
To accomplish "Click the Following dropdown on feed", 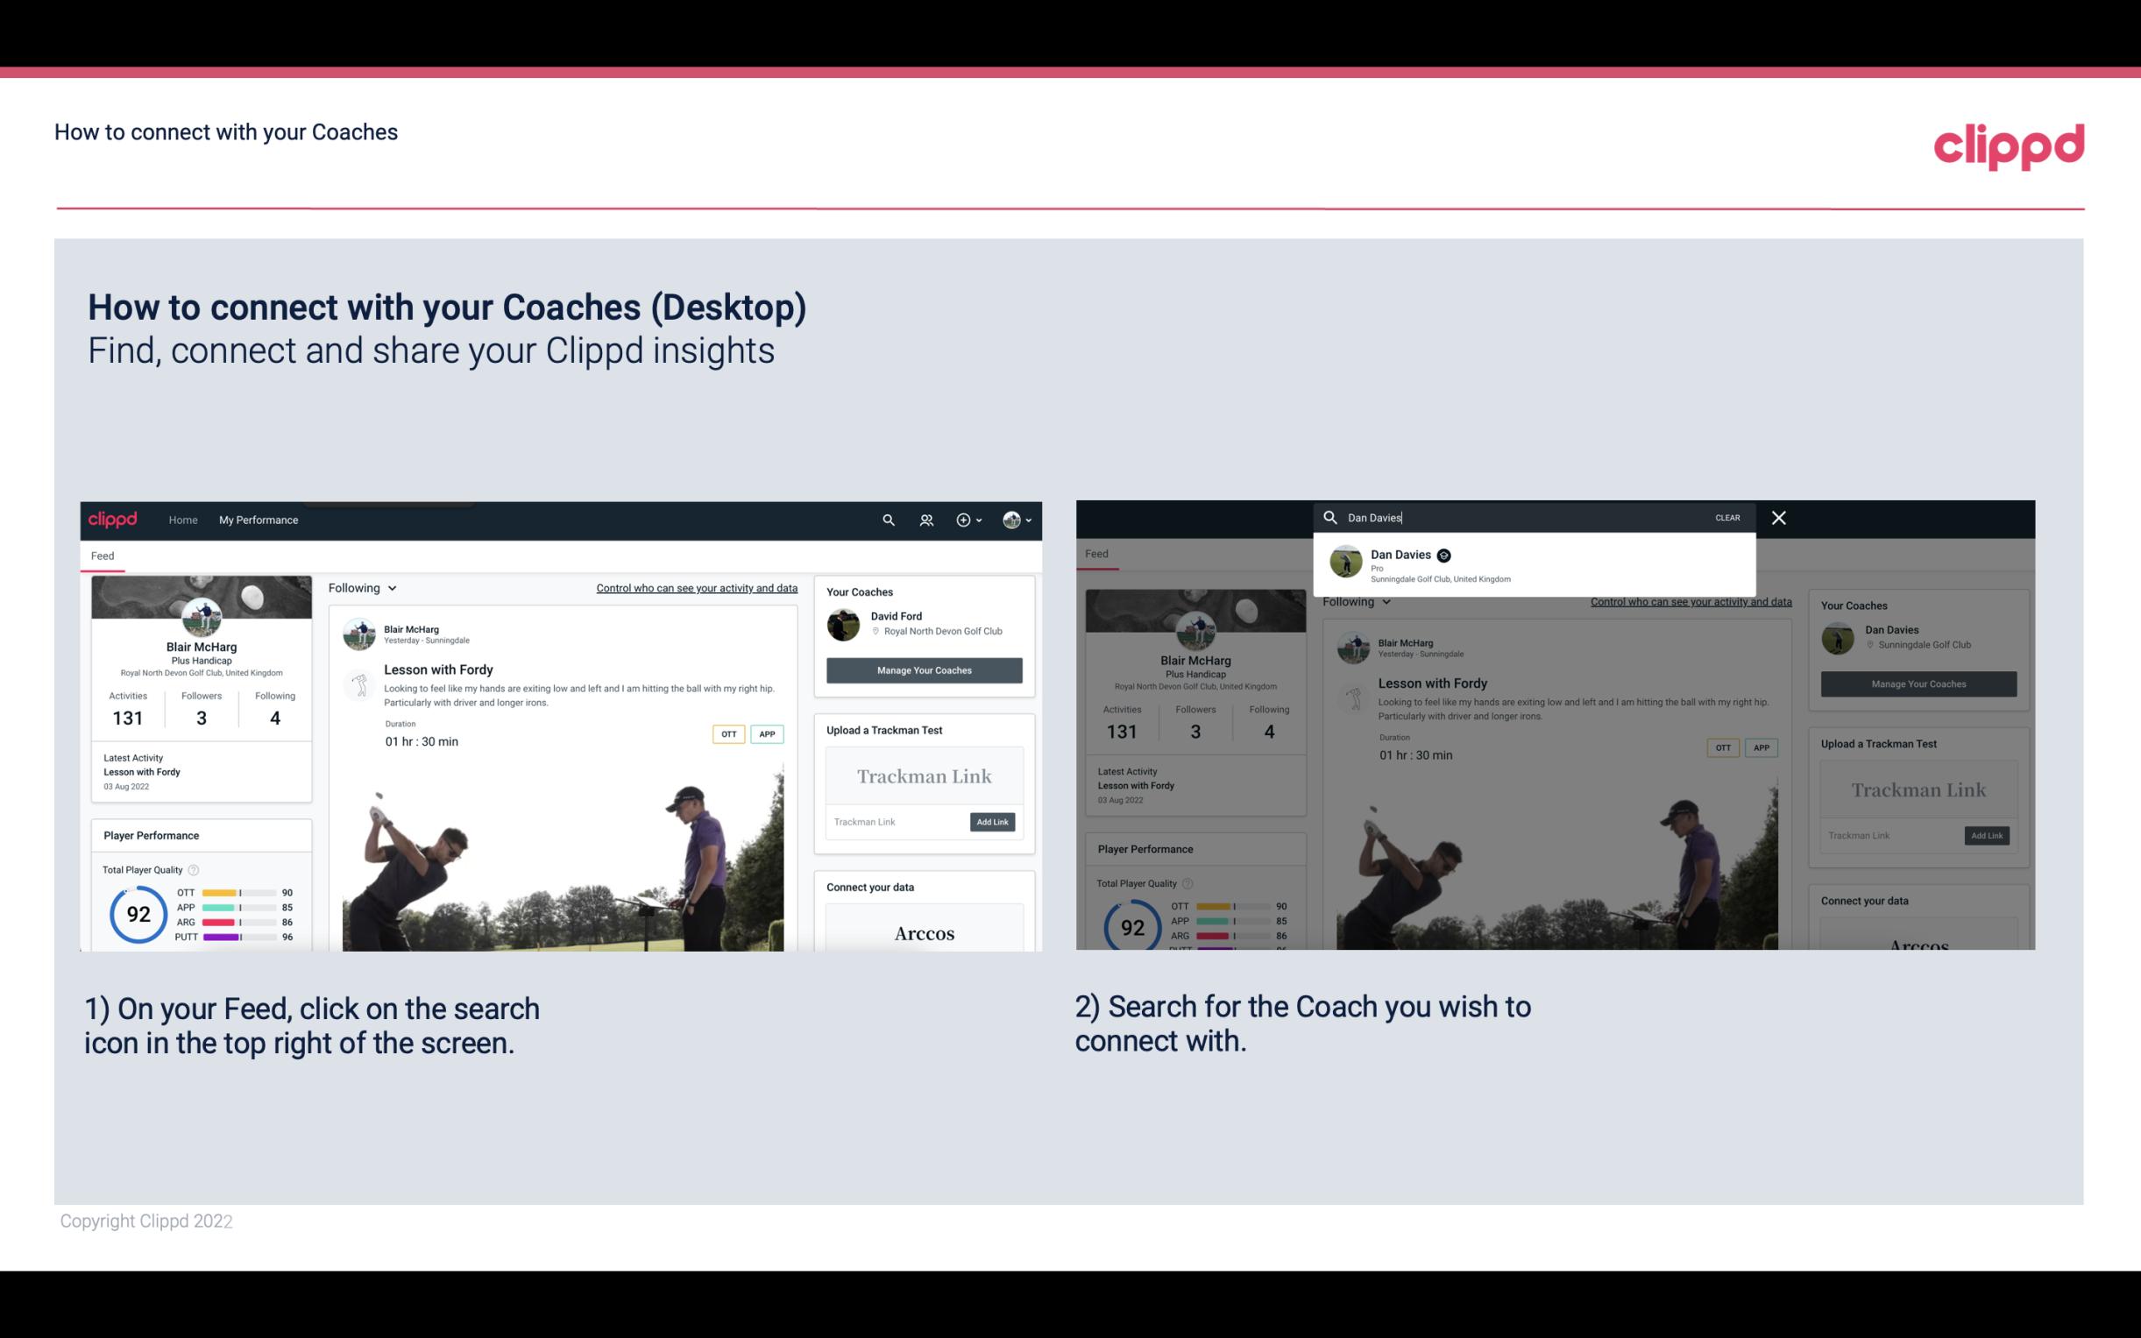I will point(364,587).
